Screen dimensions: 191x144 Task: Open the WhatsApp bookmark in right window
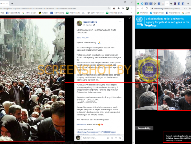click(142, 13)
